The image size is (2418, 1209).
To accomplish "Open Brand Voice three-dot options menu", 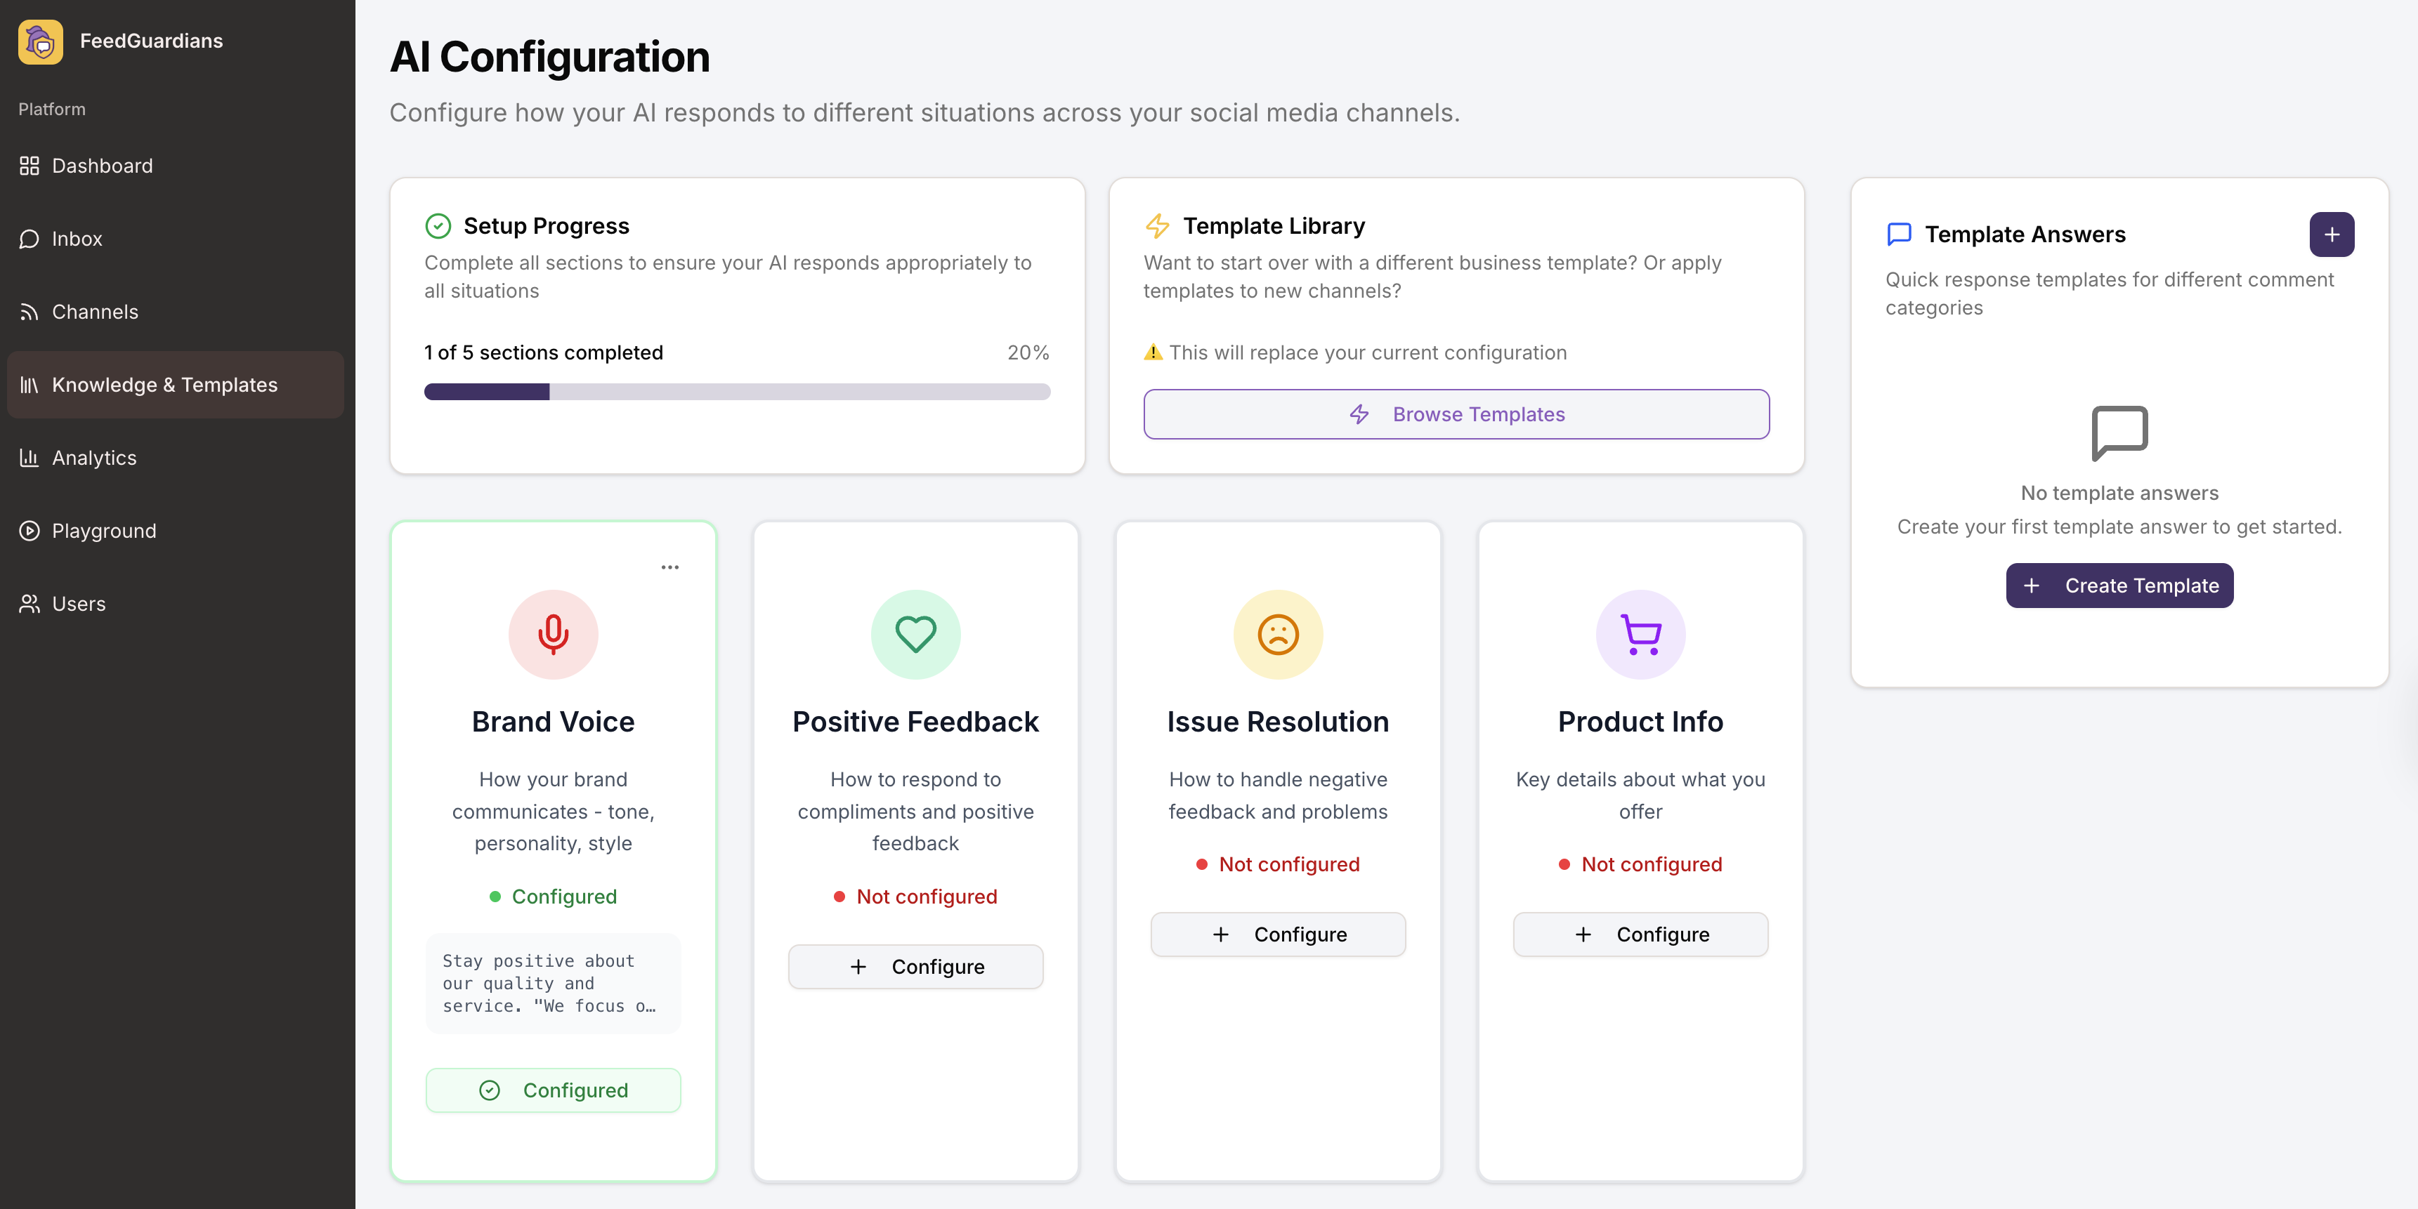I will (x=669, y=567).
